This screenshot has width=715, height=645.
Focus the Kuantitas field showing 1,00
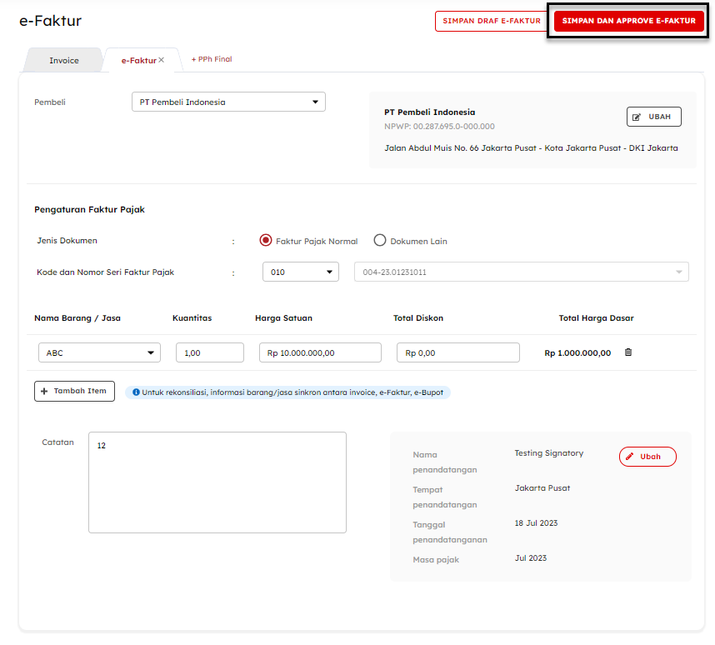(209, 353)
